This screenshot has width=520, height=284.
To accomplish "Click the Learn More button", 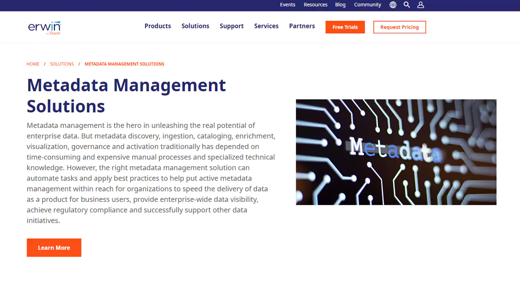I will tap(54, 247).
